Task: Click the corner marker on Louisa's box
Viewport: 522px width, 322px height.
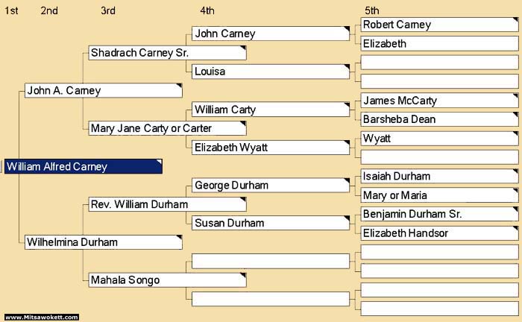Action: pyautogui.click(x=347, y=67)
